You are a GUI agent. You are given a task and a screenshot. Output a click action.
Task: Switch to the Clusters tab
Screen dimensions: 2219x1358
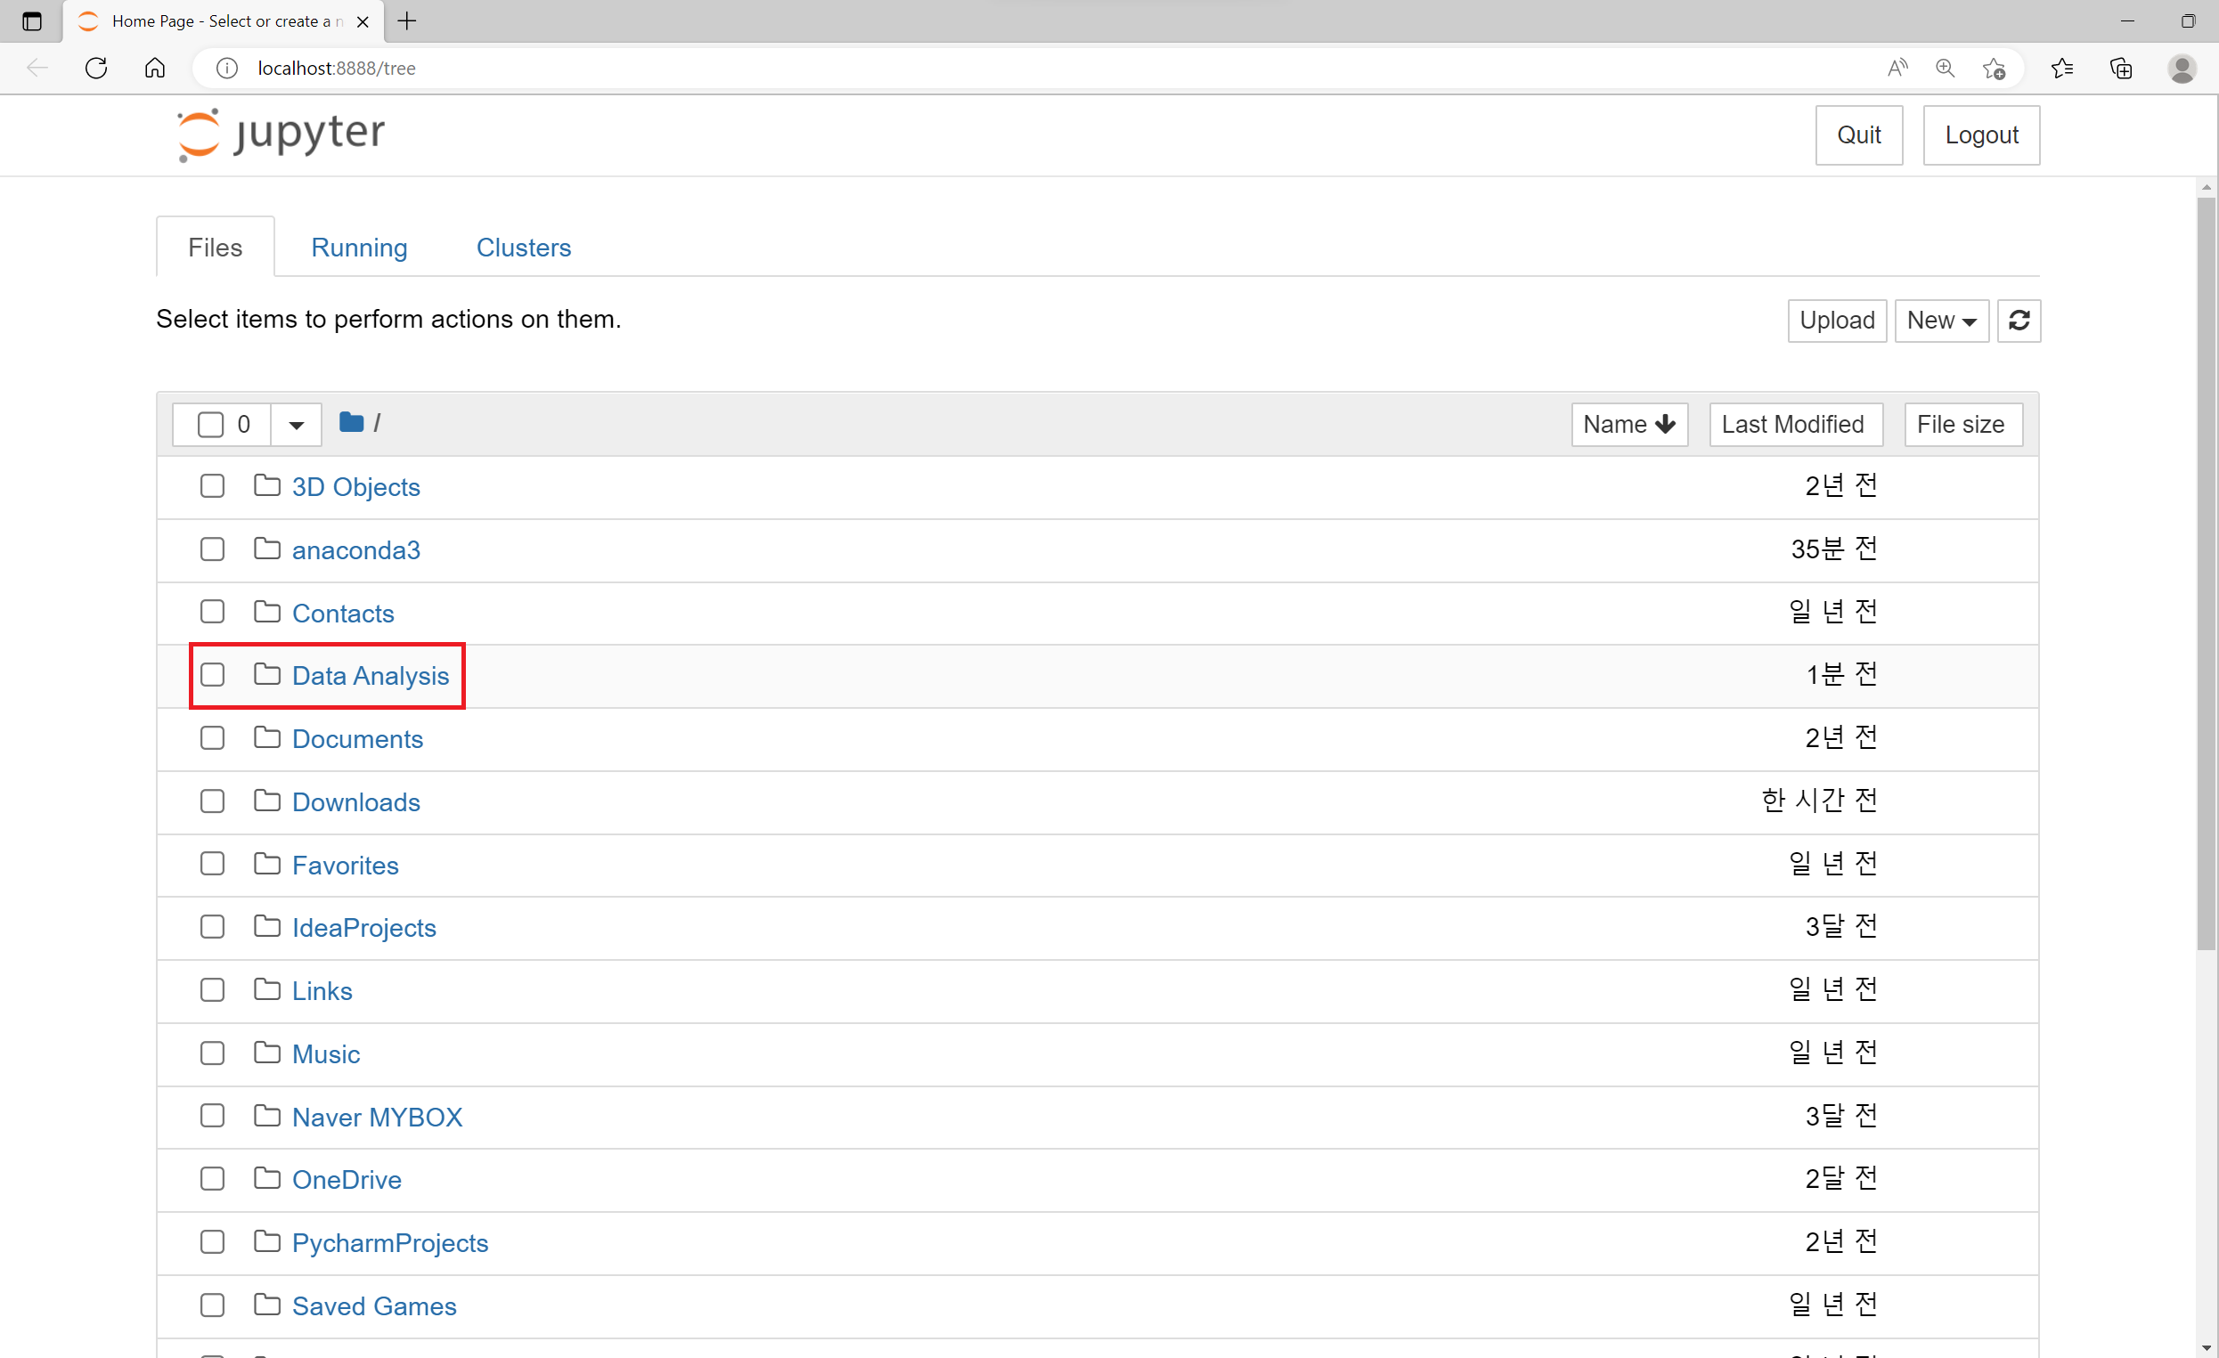[x=523, y=248]
